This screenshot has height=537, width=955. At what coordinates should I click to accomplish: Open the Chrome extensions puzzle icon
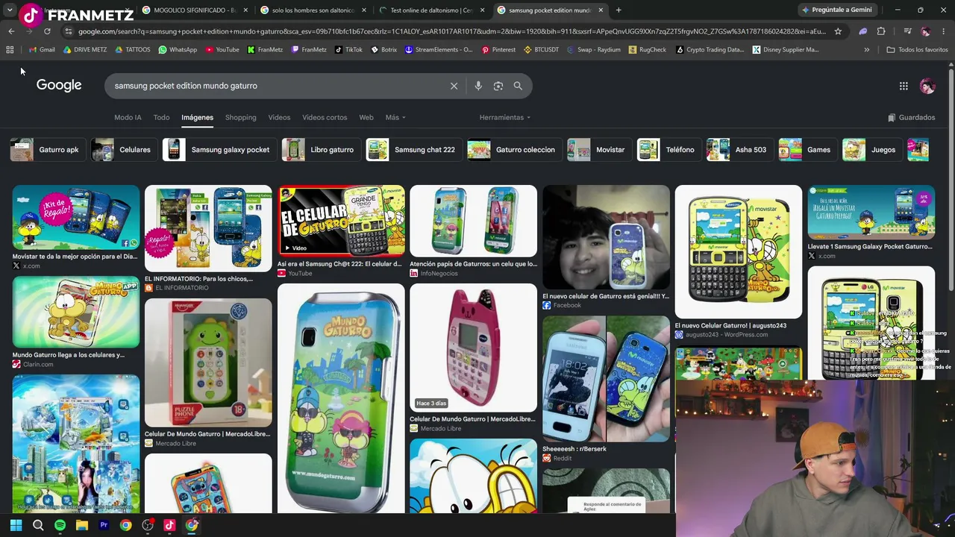(x=881, y=31)
